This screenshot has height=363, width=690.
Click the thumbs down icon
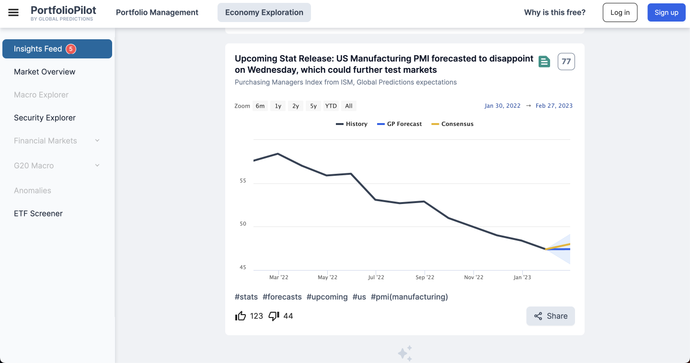(274, 316)
